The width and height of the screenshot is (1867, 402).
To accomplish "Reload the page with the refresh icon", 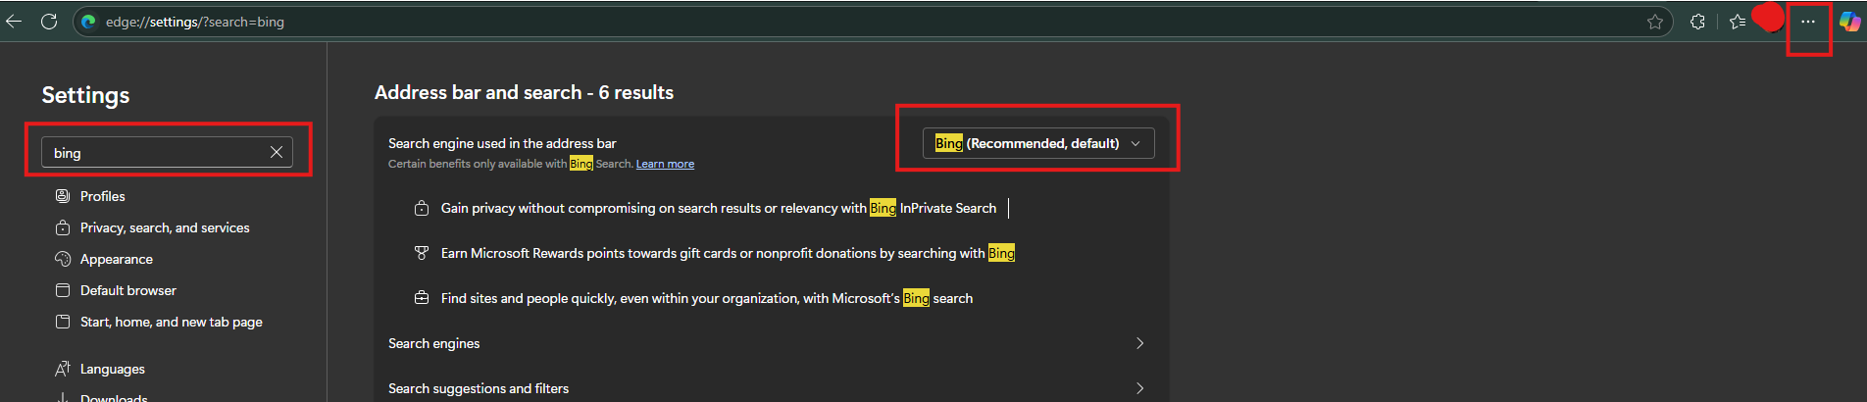I will 49,22.
